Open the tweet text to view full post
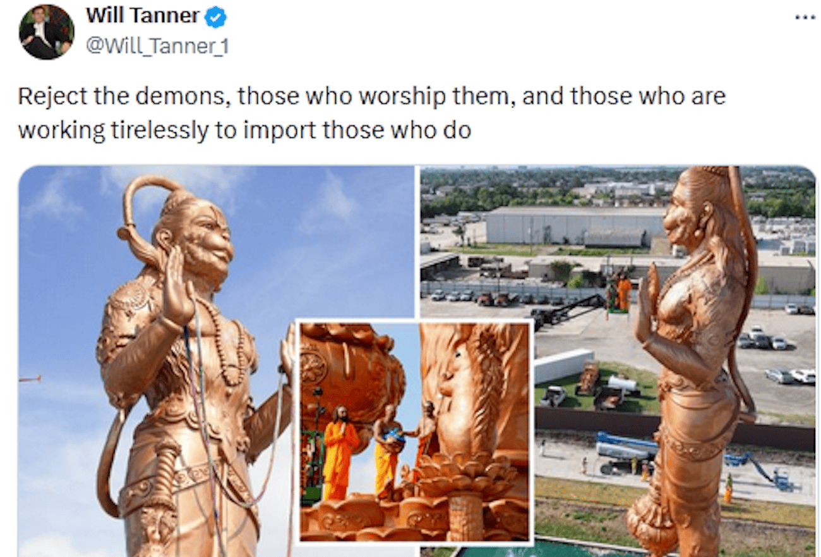The width and height of the screenshot is (821, 557). point(371,113)
